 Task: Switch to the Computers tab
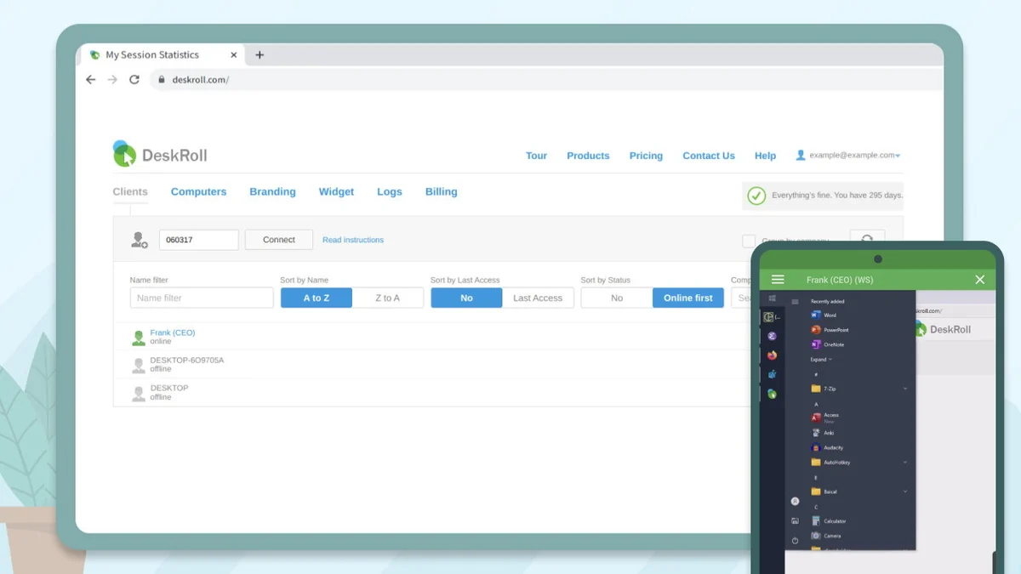click(x=198, y=191)
